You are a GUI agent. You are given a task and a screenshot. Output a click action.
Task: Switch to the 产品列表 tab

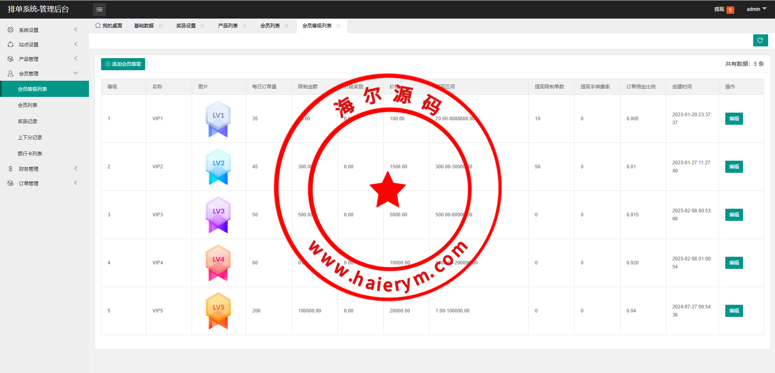pos(228,26)
